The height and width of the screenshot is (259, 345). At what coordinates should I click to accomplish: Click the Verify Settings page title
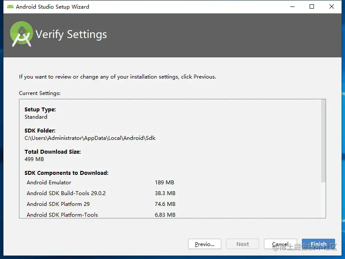[x=71, y=35]
